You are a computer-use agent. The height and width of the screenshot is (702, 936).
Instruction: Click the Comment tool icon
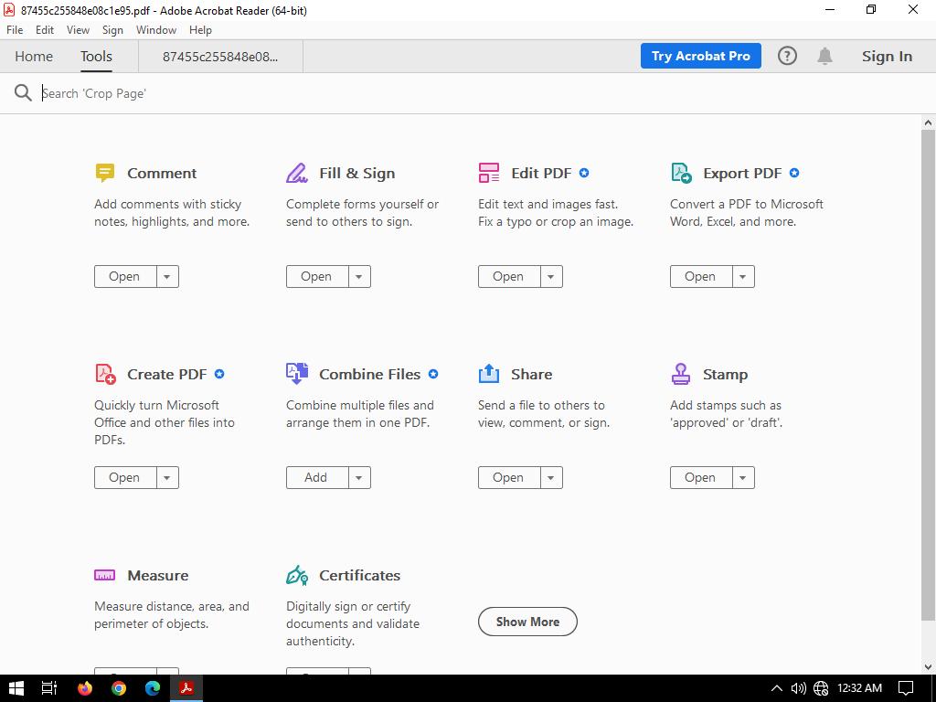(105, 173)
